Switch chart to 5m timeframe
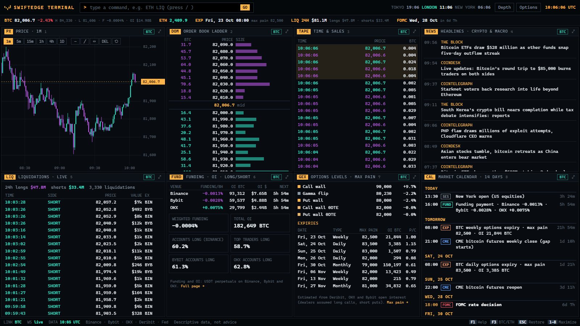 pos(19,41)
